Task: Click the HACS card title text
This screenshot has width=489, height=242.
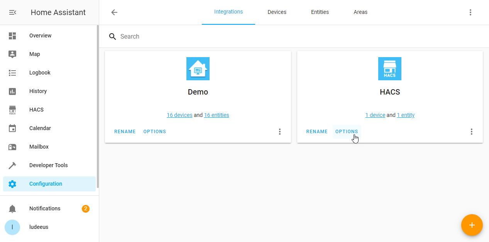Action: (390, 92)
